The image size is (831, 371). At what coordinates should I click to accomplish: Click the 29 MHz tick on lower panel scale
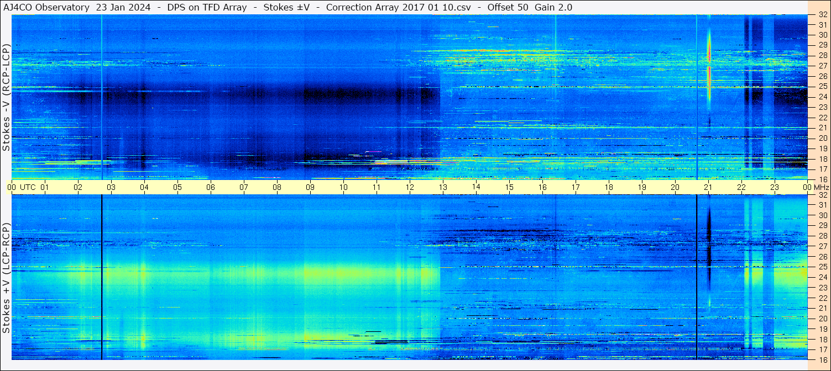coord(822,225)
